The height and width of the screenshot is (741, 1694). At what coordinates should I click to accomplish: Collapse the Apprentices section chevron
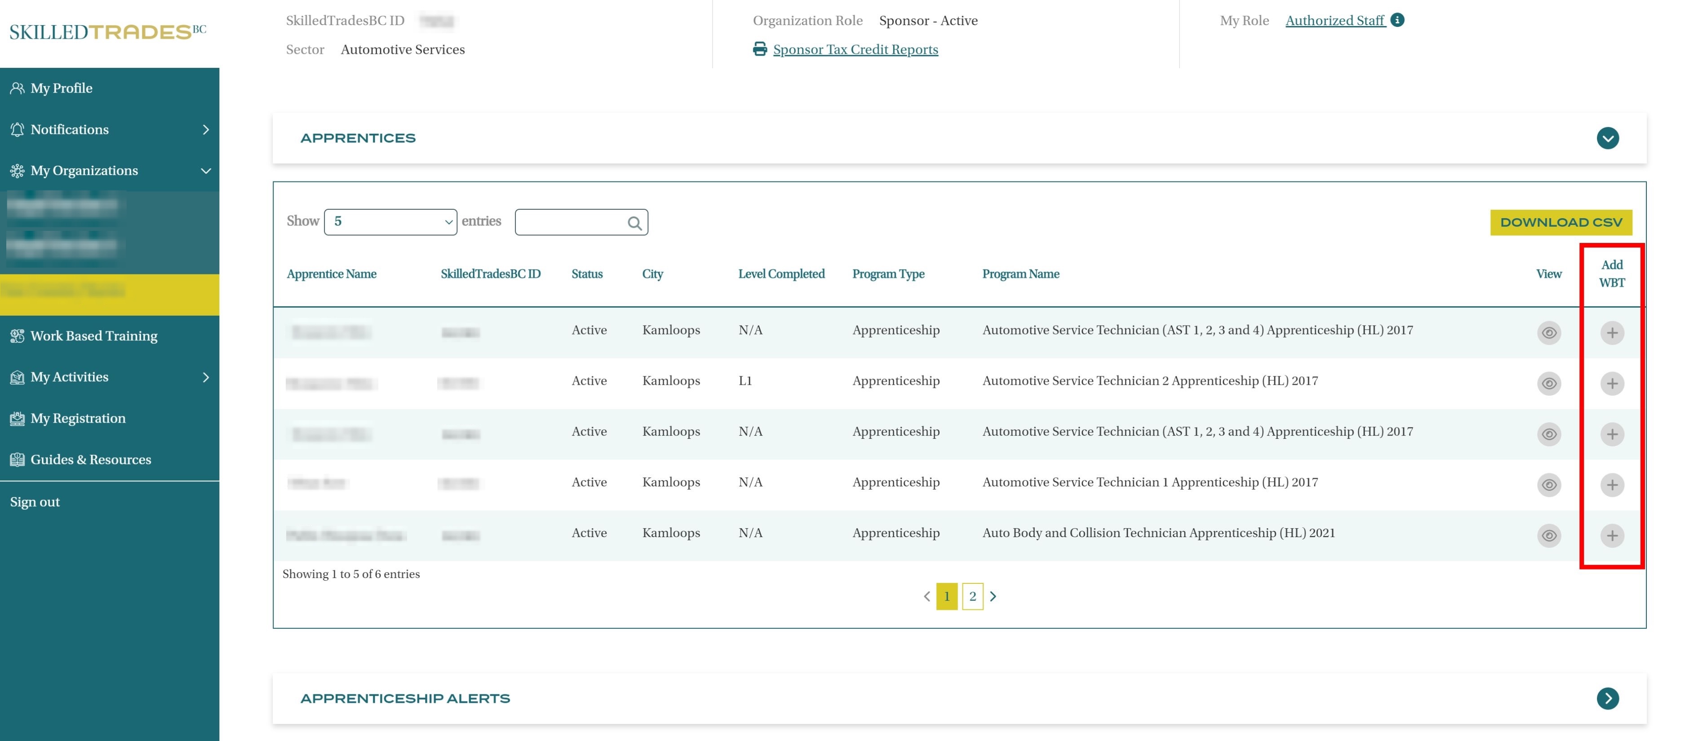pos(1607,138)
